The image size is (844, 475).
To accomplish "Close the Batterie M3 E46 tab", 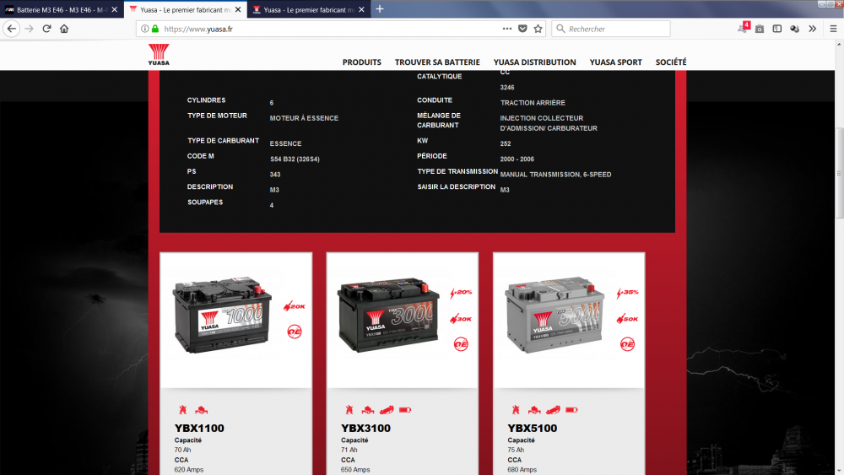I will coord(114,9).
